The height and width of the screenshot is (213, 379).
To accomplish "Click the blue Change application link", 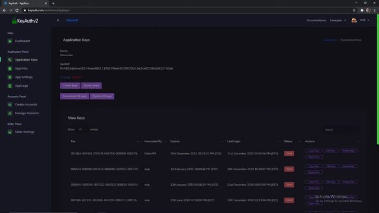I will (x=65, y=77).
